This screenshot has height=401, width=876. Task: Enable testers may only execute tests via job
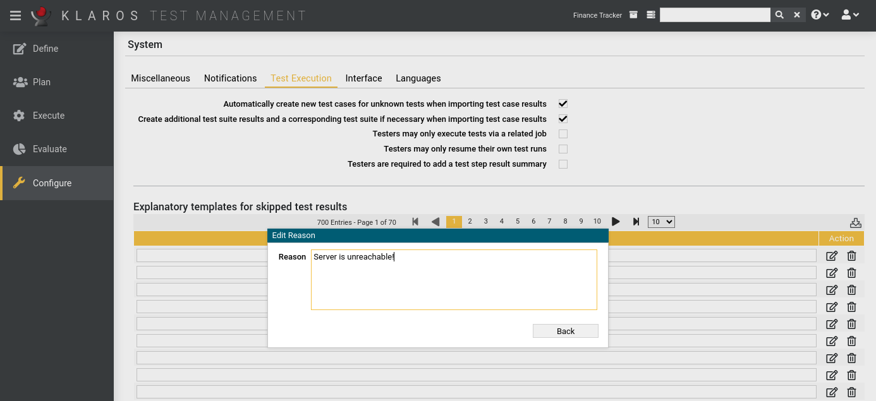coord(563,133)
